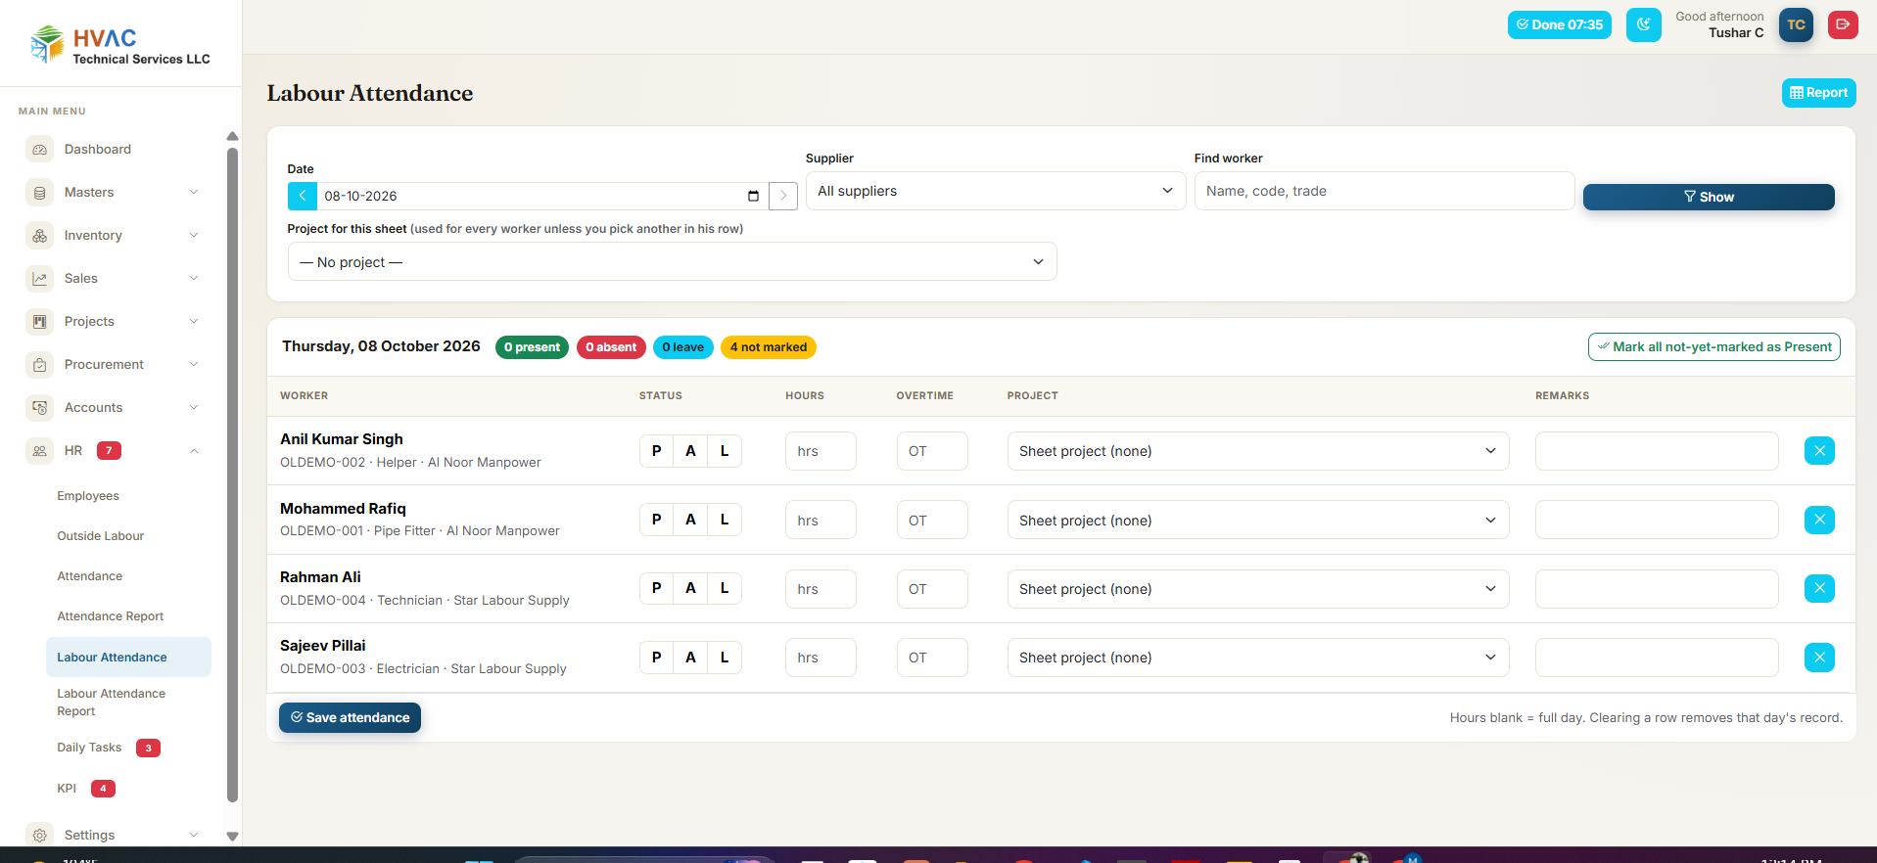
Task: Click Mark all not-yet-marked as Present
Action: click(1713, 346)
